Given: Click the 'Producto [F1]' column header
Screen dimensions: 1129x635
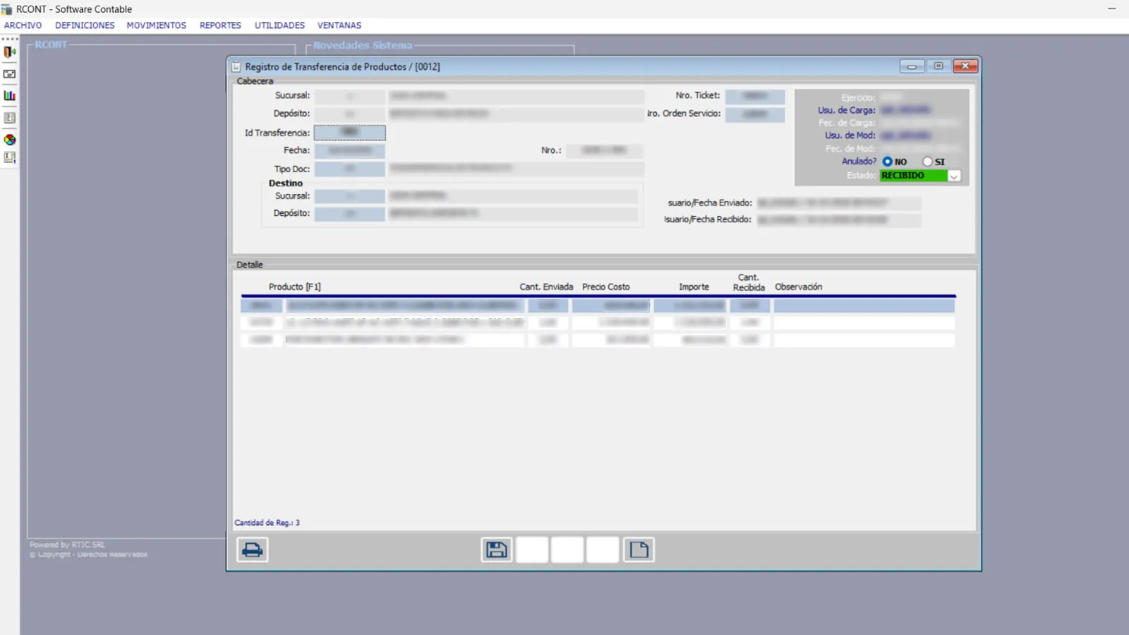Looking at the screenshot, I should [x=295, y=287].
